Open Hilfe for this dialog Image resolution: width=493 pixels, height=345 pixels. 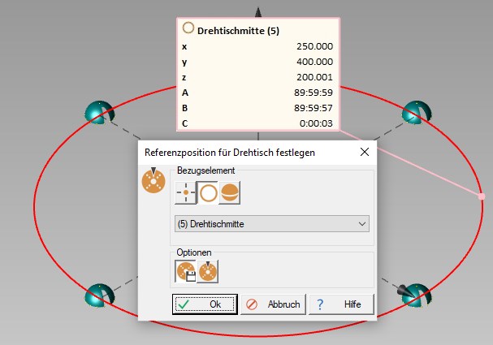pos(341,304)
